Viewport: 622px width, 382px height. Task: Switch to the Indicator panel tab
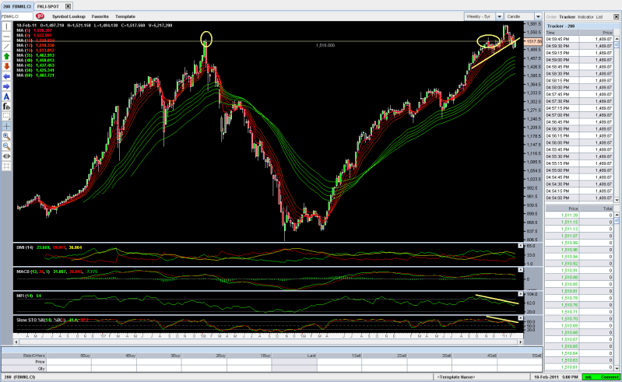[585, 17]
